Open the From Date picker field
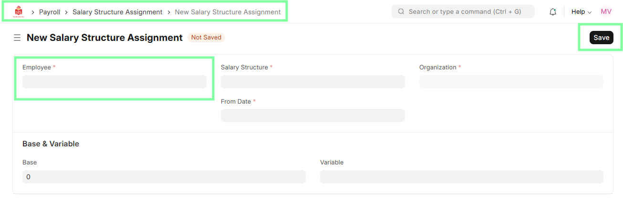The height and width of the screenshot is (202, 623). tap(312, 115)
